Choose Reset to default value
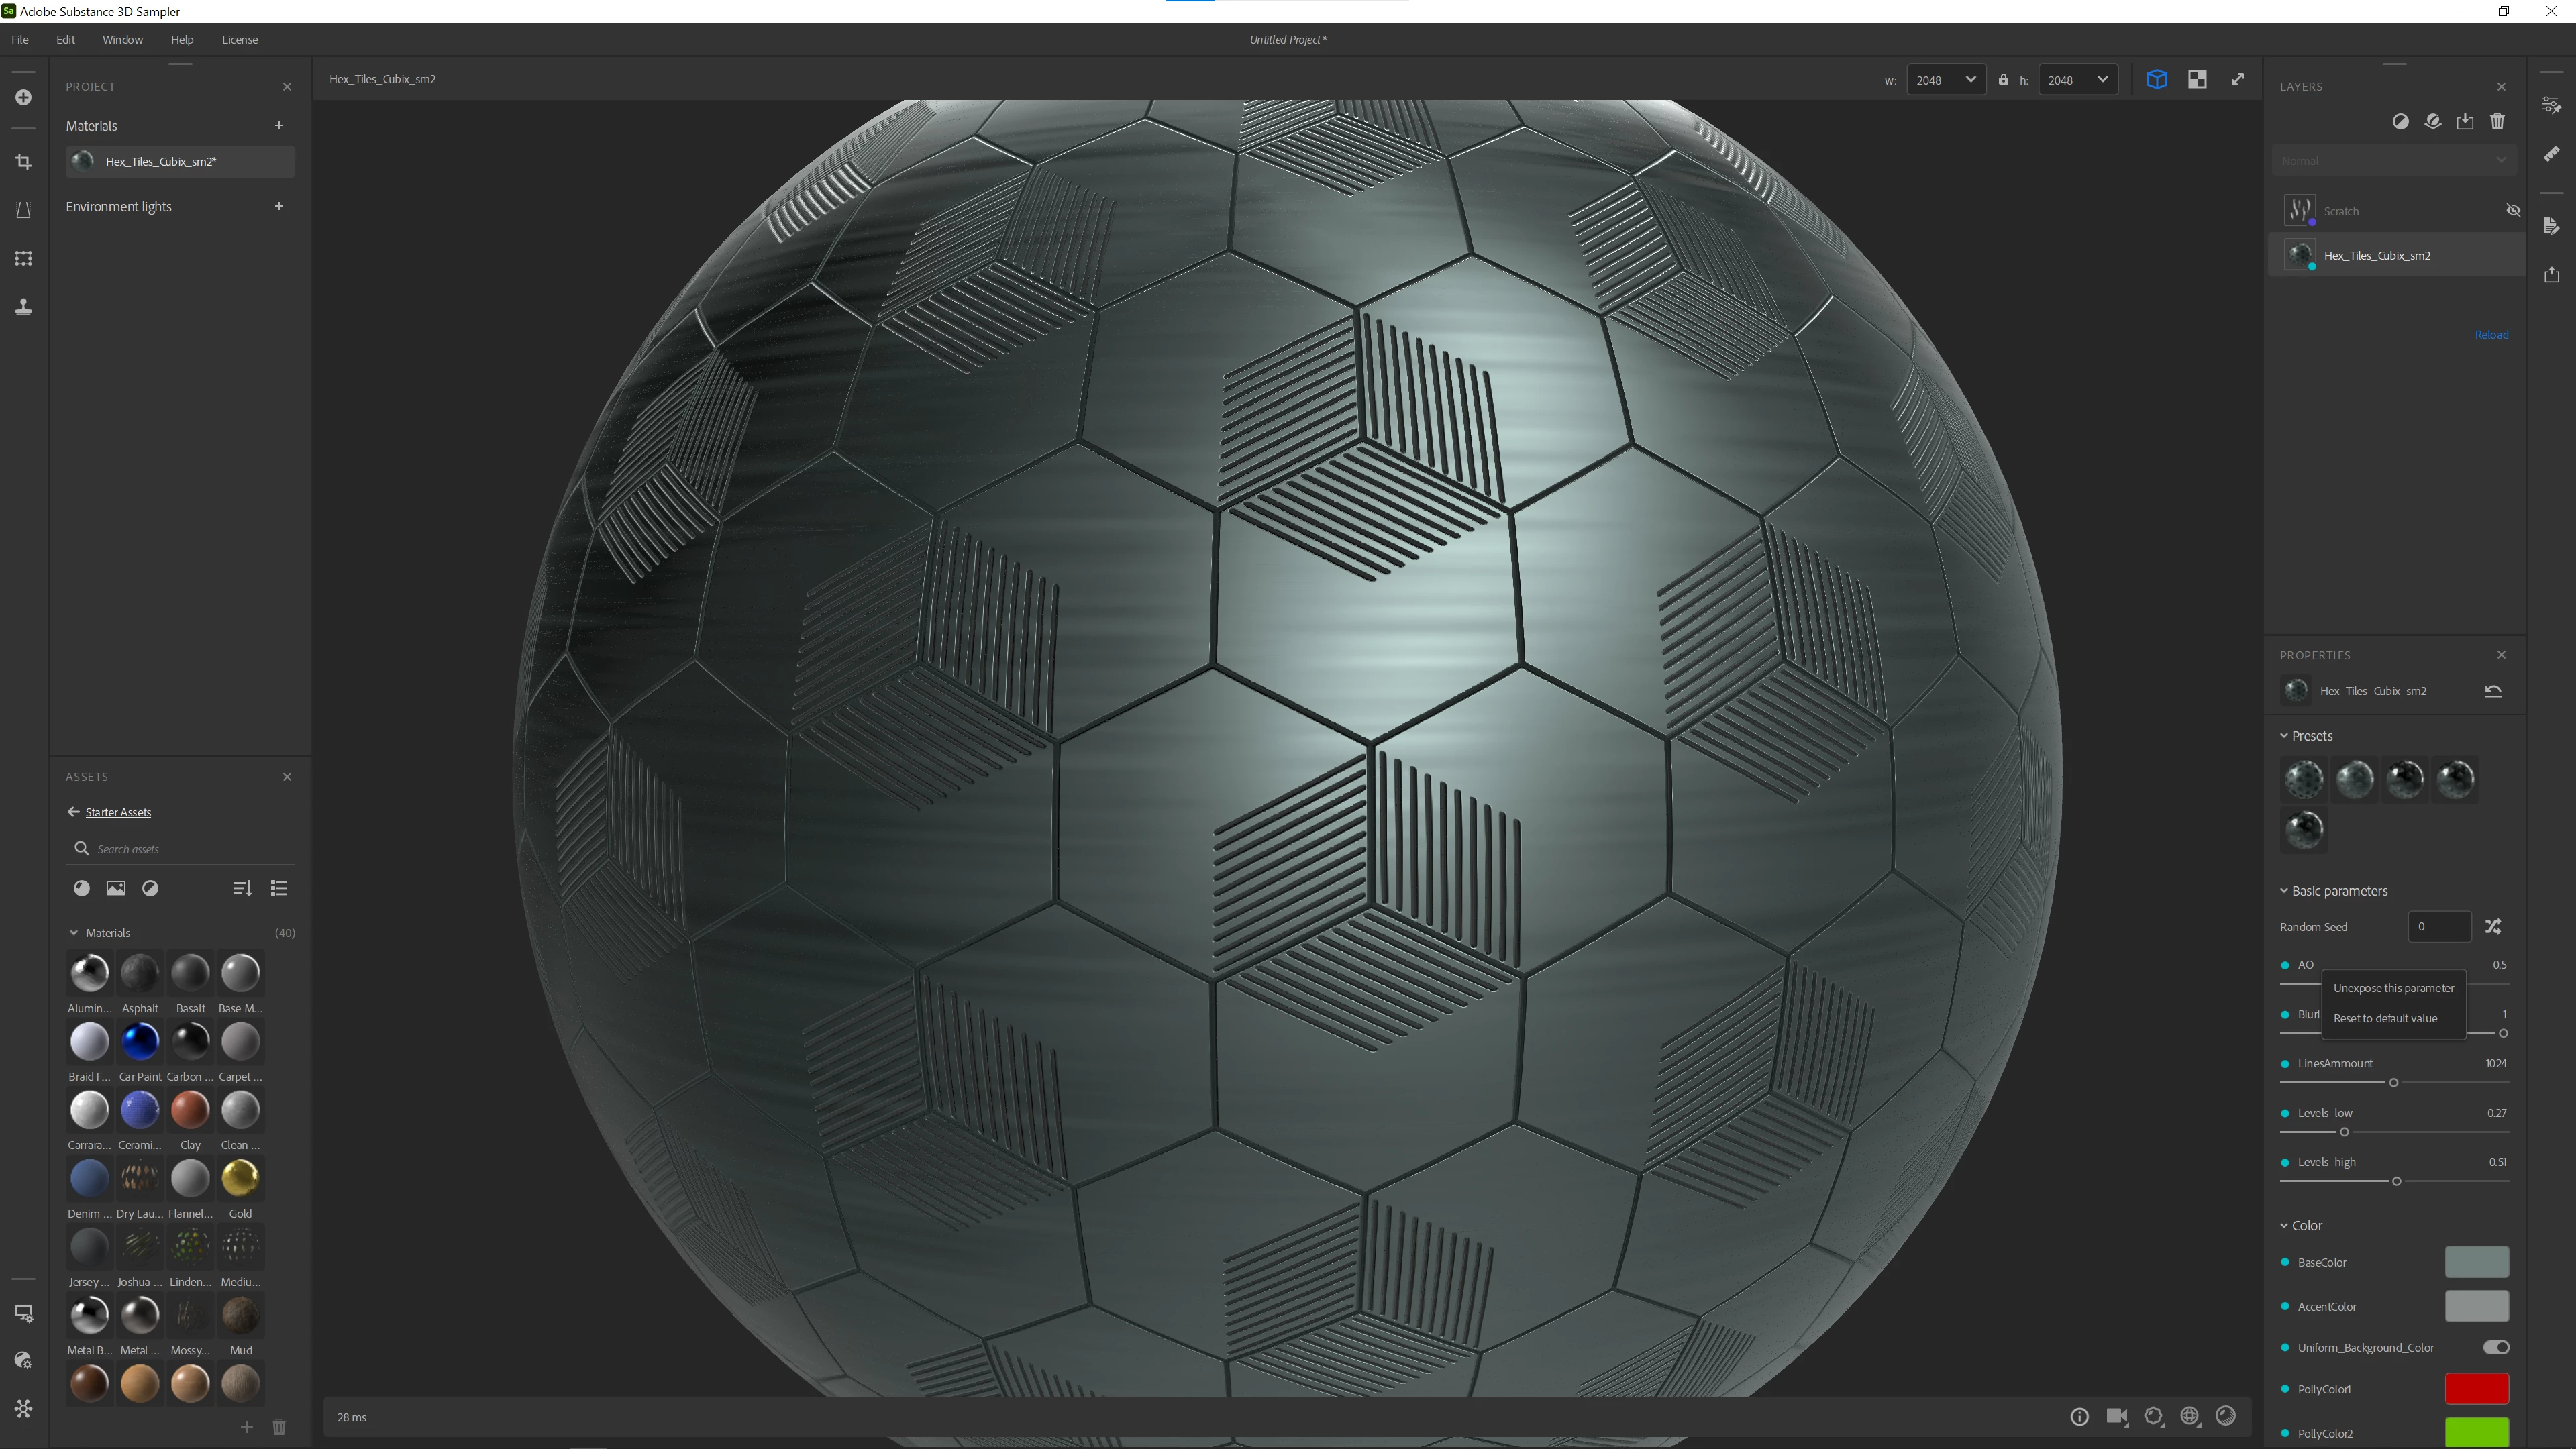 [x=2385, y=1018]
